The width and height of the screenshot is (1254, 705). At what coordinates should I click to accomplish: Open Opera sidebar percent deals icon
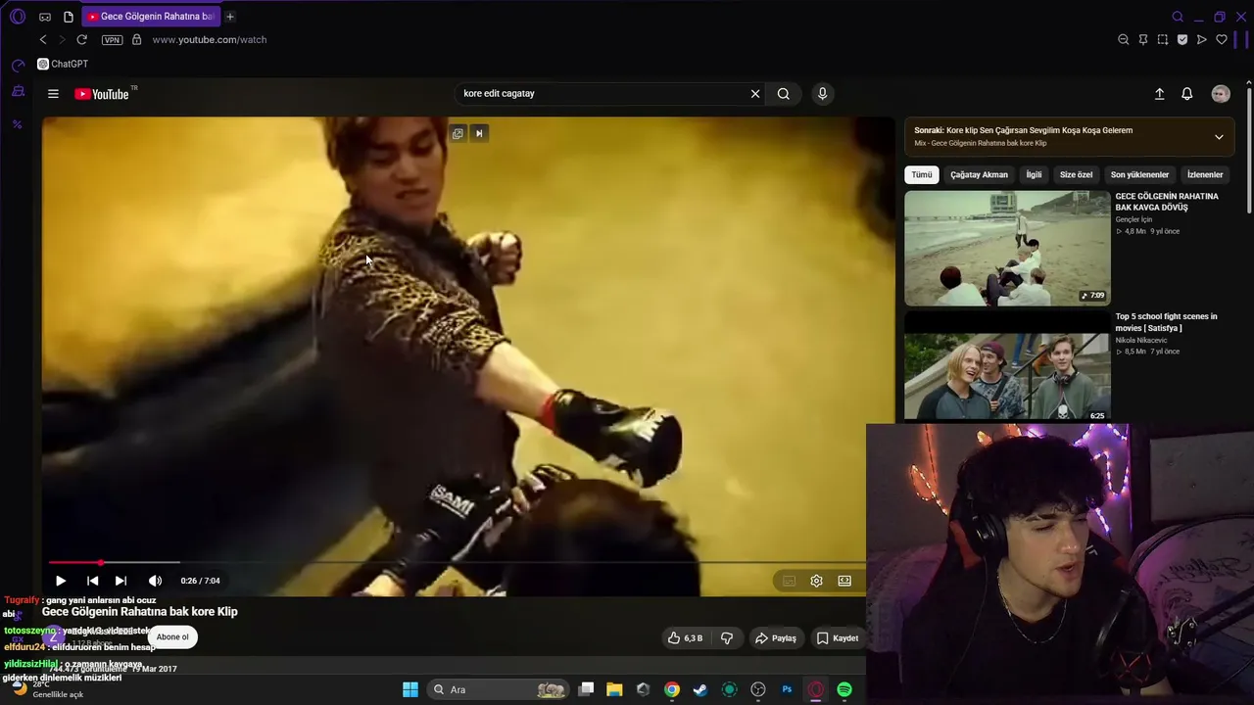tap(18, 124)
